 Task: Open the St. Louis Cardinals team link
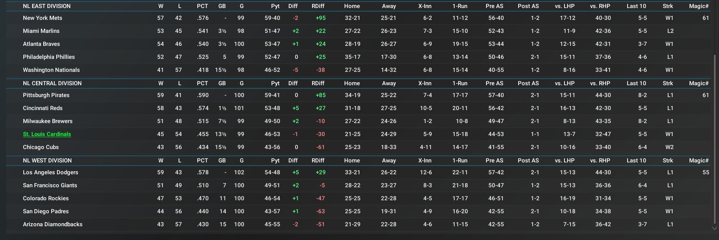click(47, 134)
